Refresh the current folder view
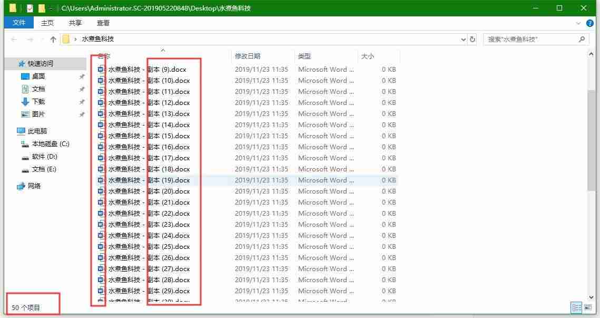The height and width of the screenshot is (318, 600). [473, 39]
